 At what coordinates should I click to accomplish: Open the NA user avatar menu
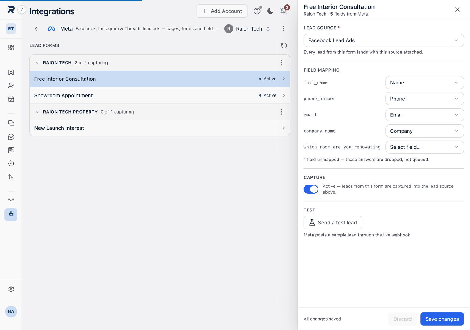11,312
